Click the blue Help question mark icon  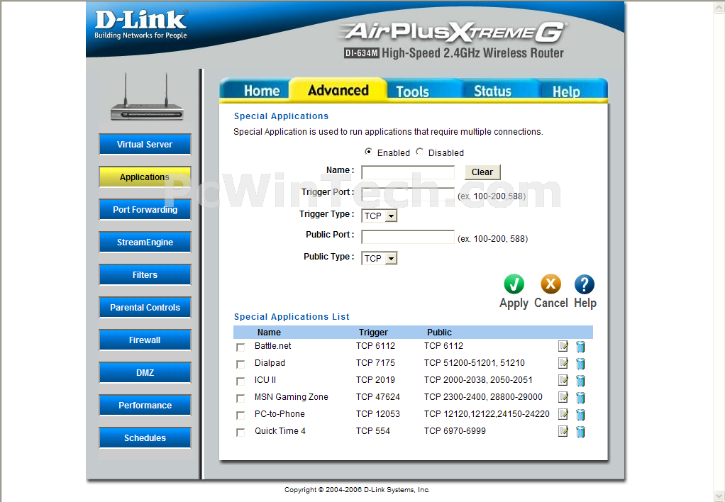tap(585, 284)
